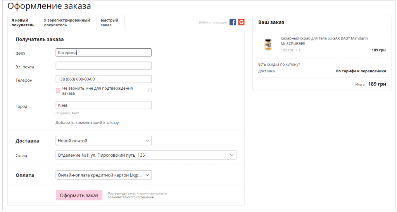Sign in with the Facebook icon
Screen dimensions: 397x212
(233, 22)
